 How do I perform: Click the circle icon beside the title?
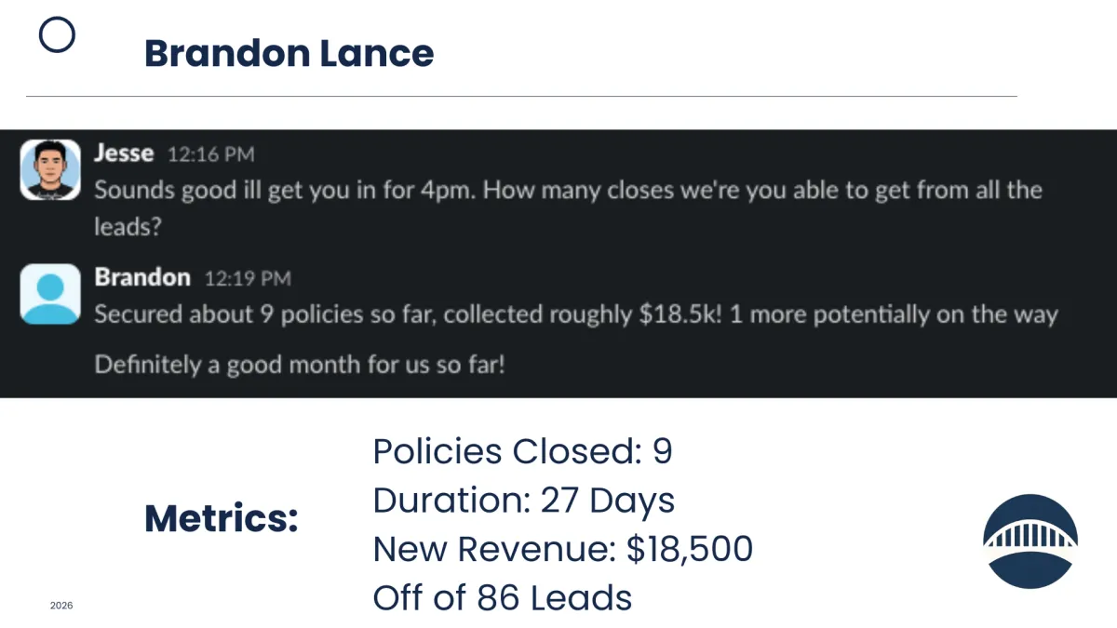57,35
